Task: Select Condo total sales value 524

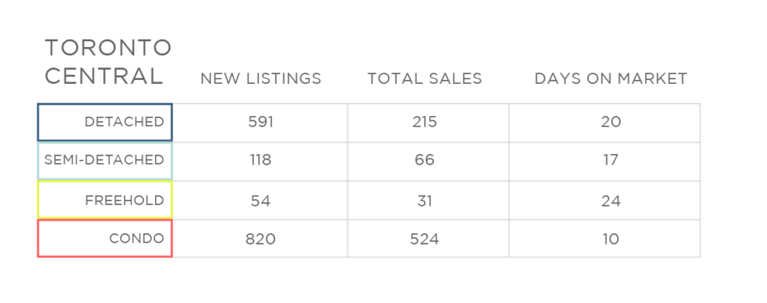Action: click(424, 239)
